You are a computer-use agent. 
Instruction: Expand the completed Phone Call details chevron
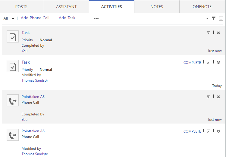(218, 97)
